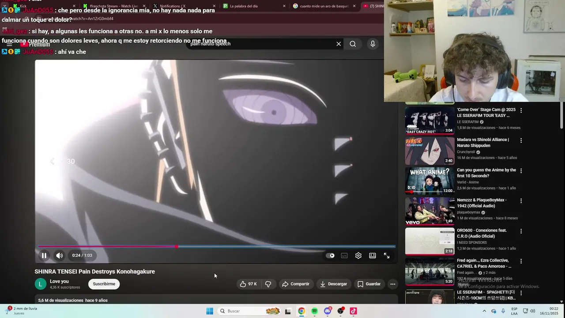
Task: Click the Compartir share button
Action: click(296, 284)
